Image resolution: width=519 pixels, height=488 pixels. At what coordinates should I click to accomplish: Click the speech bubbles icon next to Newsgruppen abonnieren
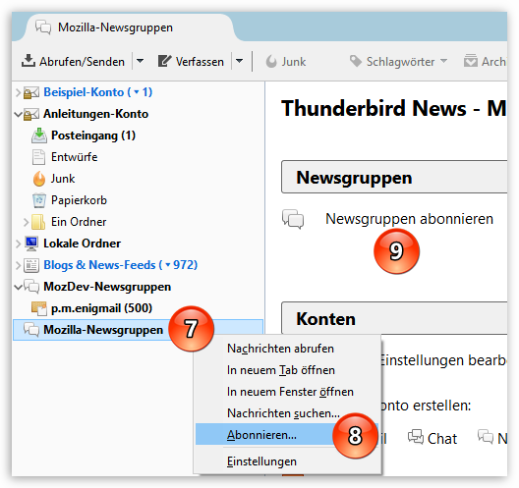293,219
